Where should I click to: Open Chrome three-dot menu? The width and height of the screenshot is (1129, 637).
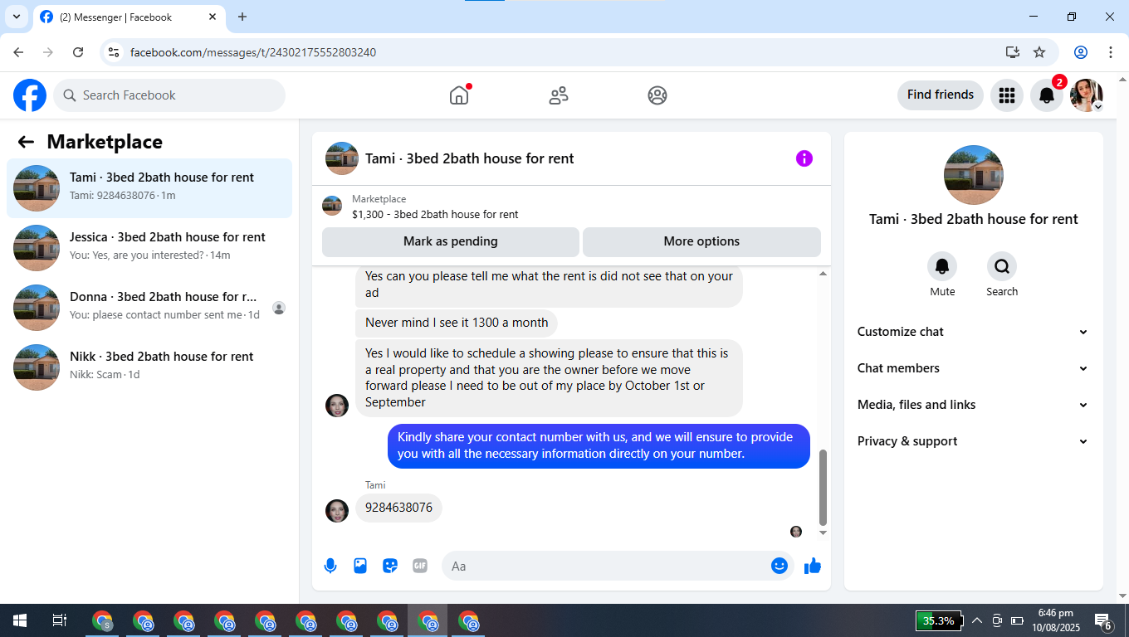[1111, 52]
